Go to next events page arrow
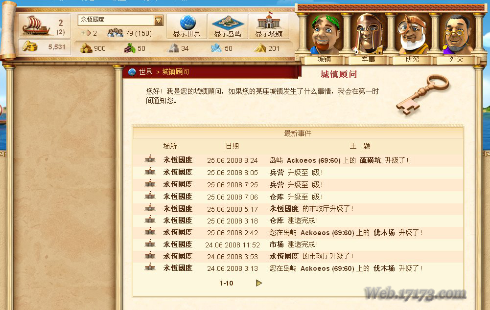The image size is (490, 310). point(259,283)
